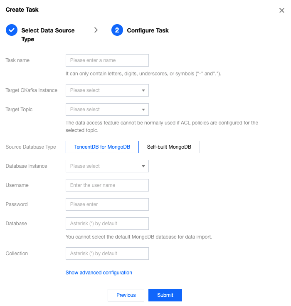
Task: Click the Username input field
Action: 107,185
